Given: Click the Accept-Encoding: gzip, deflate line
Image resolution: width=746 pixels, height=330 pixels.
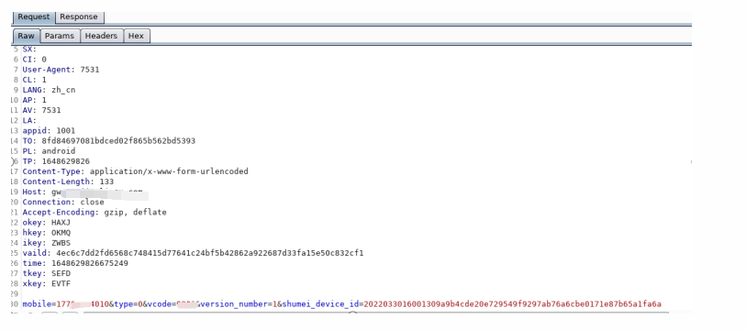Looking at the screenshot, I should pos(95,213).
